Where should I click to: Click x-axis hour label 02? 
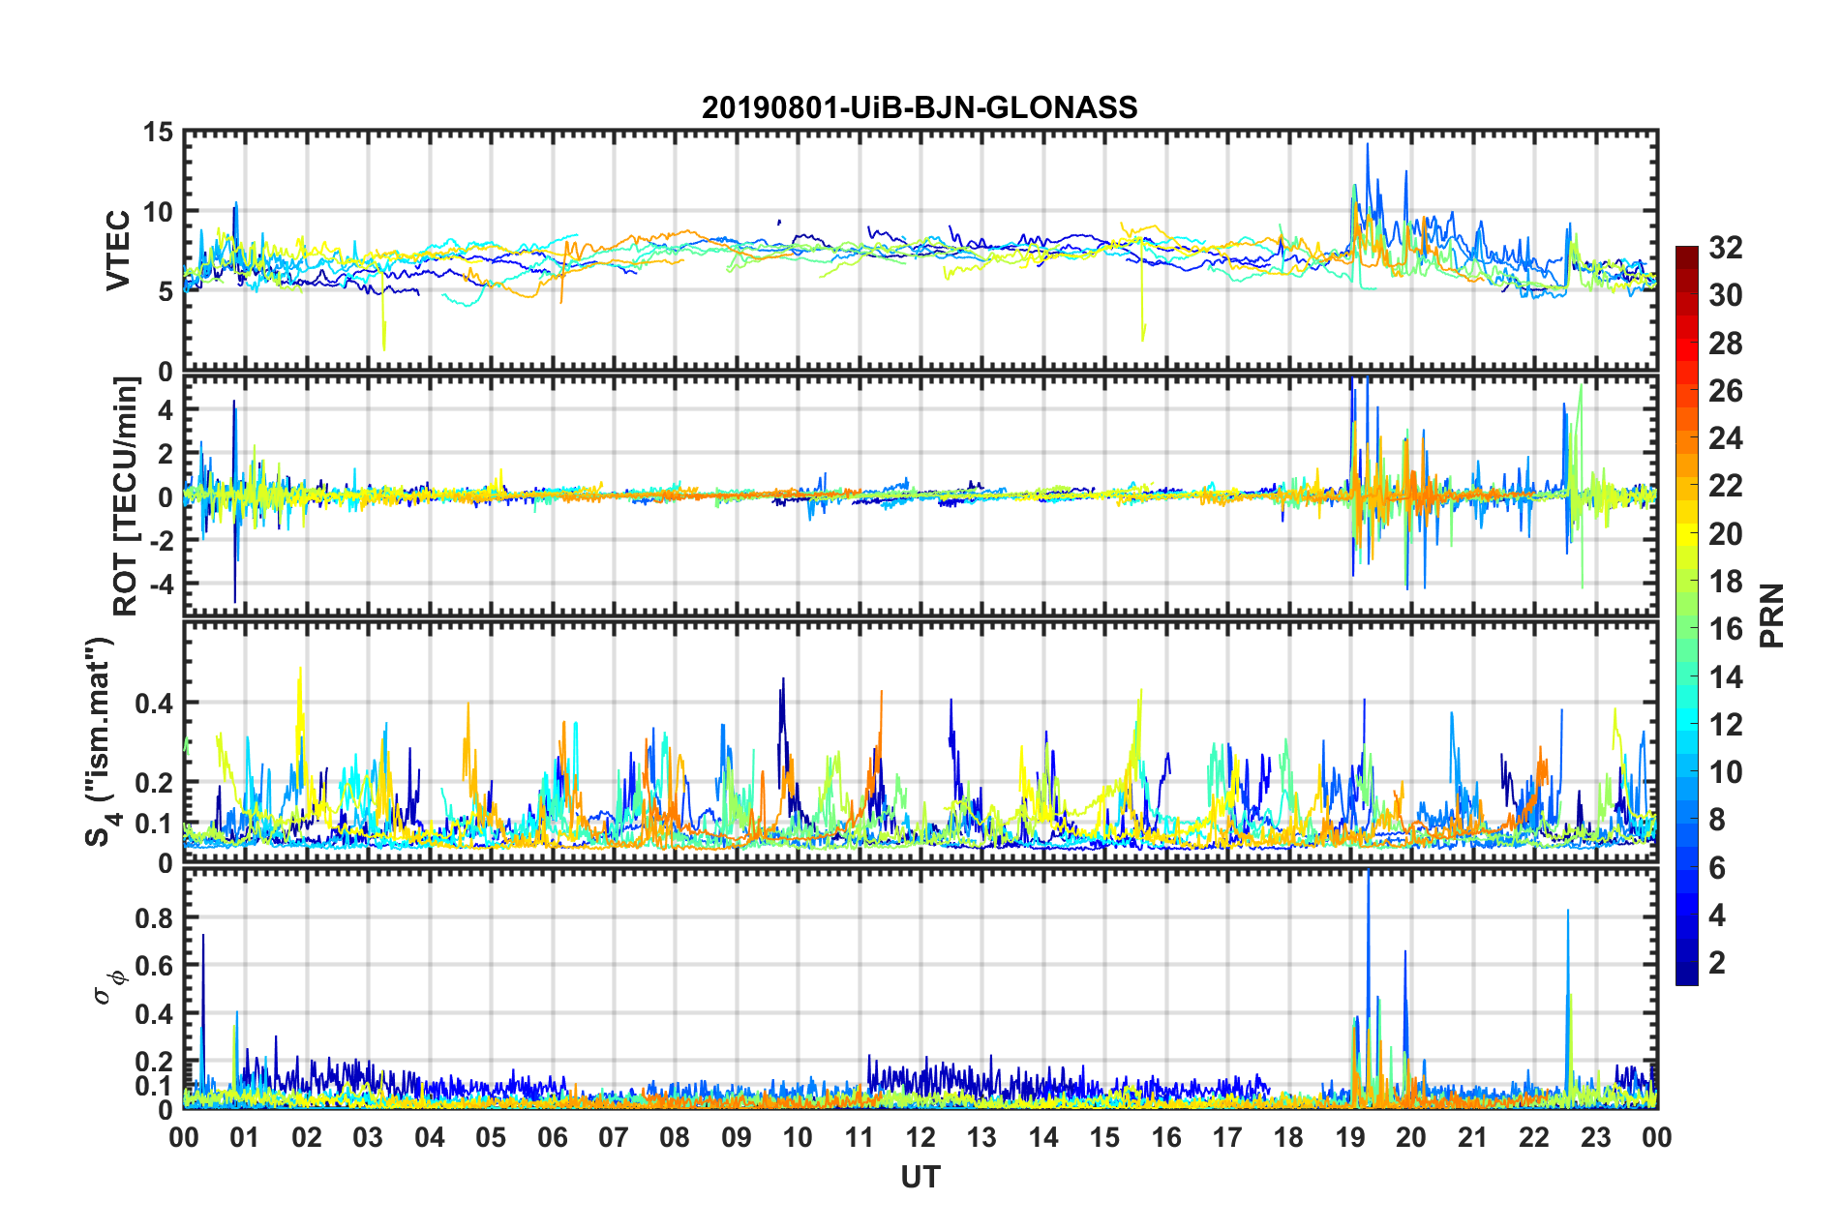coord(307,1137)
